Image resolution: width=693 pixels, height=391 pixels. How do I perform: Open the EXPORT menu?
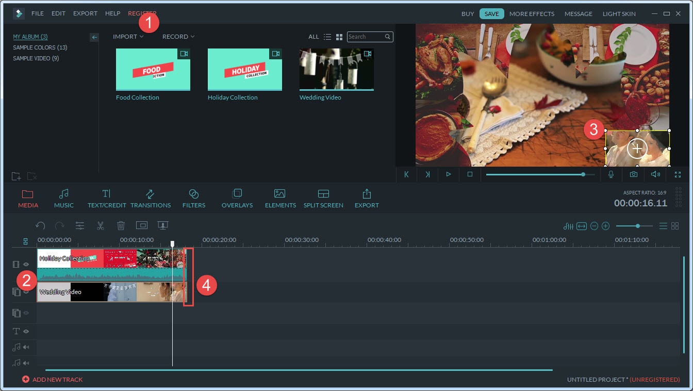86,13
